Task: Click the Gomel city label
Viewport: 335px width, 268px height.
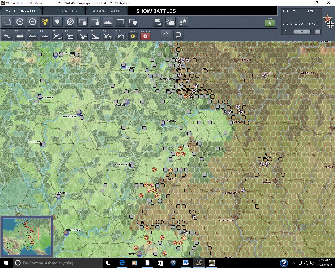Action: [62, 193]
